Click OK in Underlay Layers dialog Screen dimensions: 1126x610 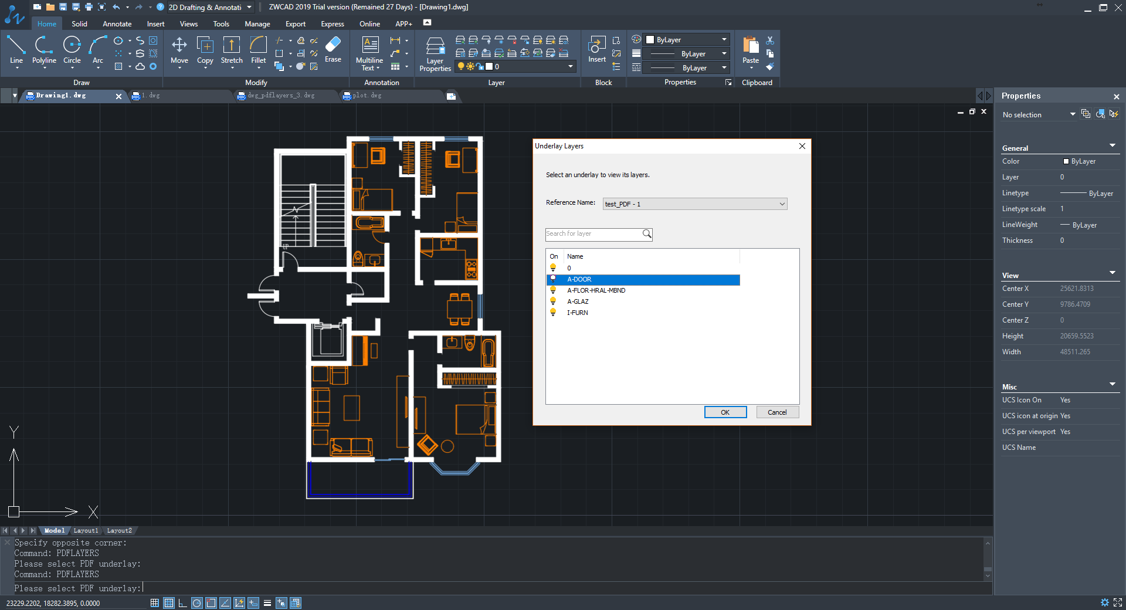725,412
